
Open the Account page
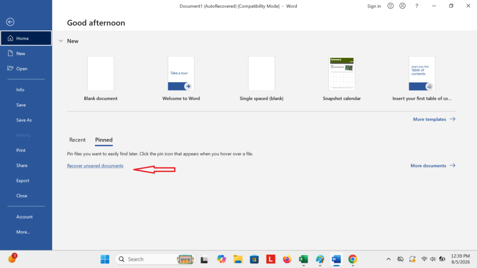[x=24, y=217]
